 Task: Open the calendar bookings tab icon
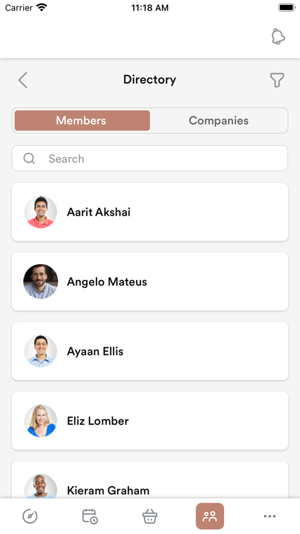90,516
